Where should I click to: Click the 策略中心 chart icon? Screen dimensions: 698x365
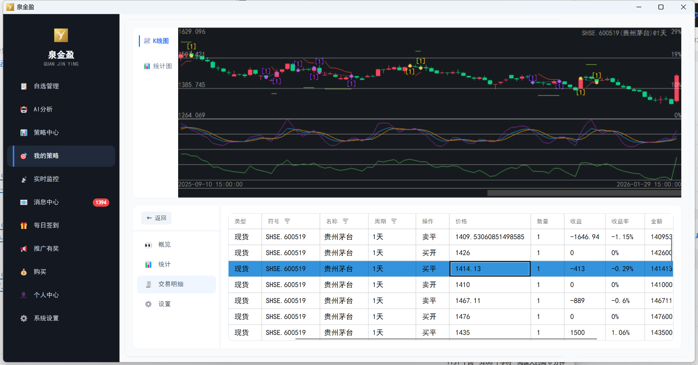coord(24,133)
